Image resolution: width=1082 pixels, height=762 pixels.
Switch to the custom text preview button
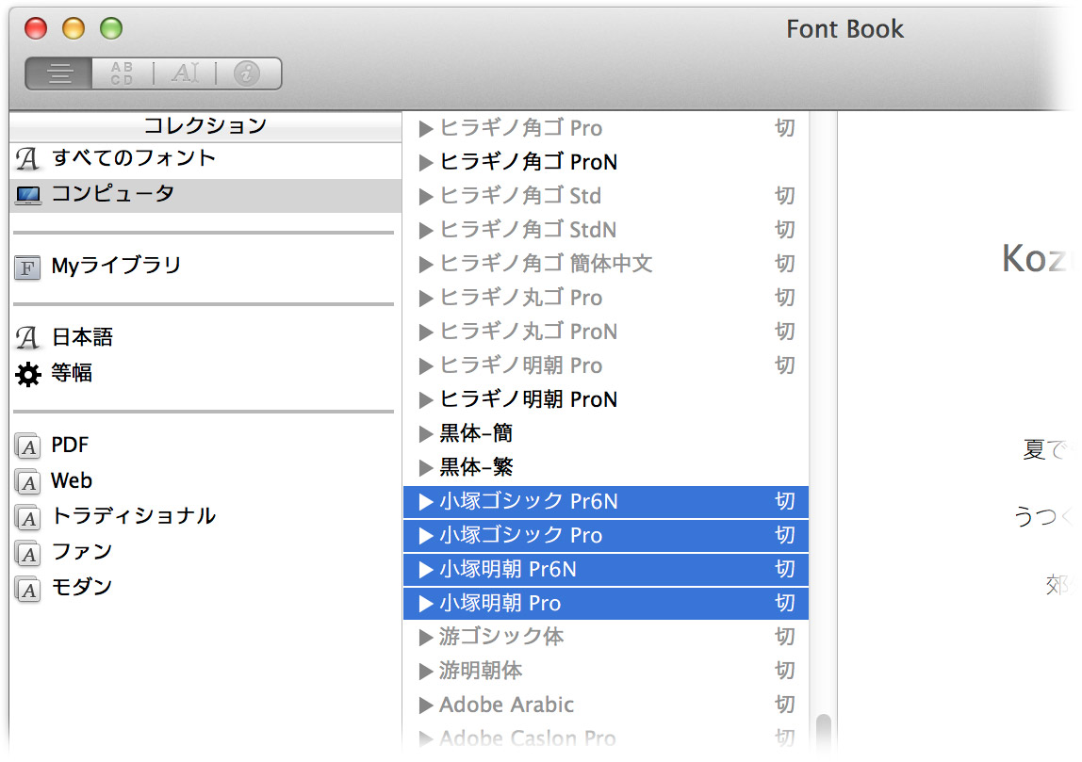[x=185, y=73]
